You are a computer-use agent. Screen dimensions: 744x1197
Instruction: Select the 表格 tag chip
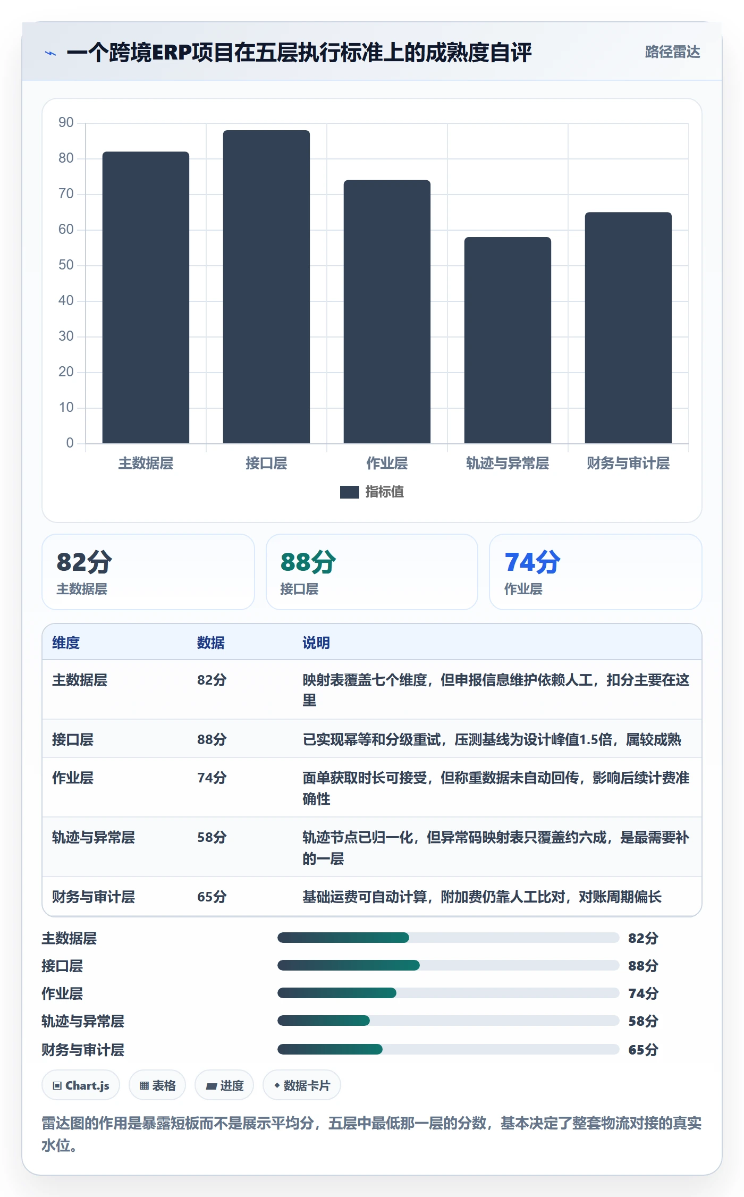point(157,1085)
